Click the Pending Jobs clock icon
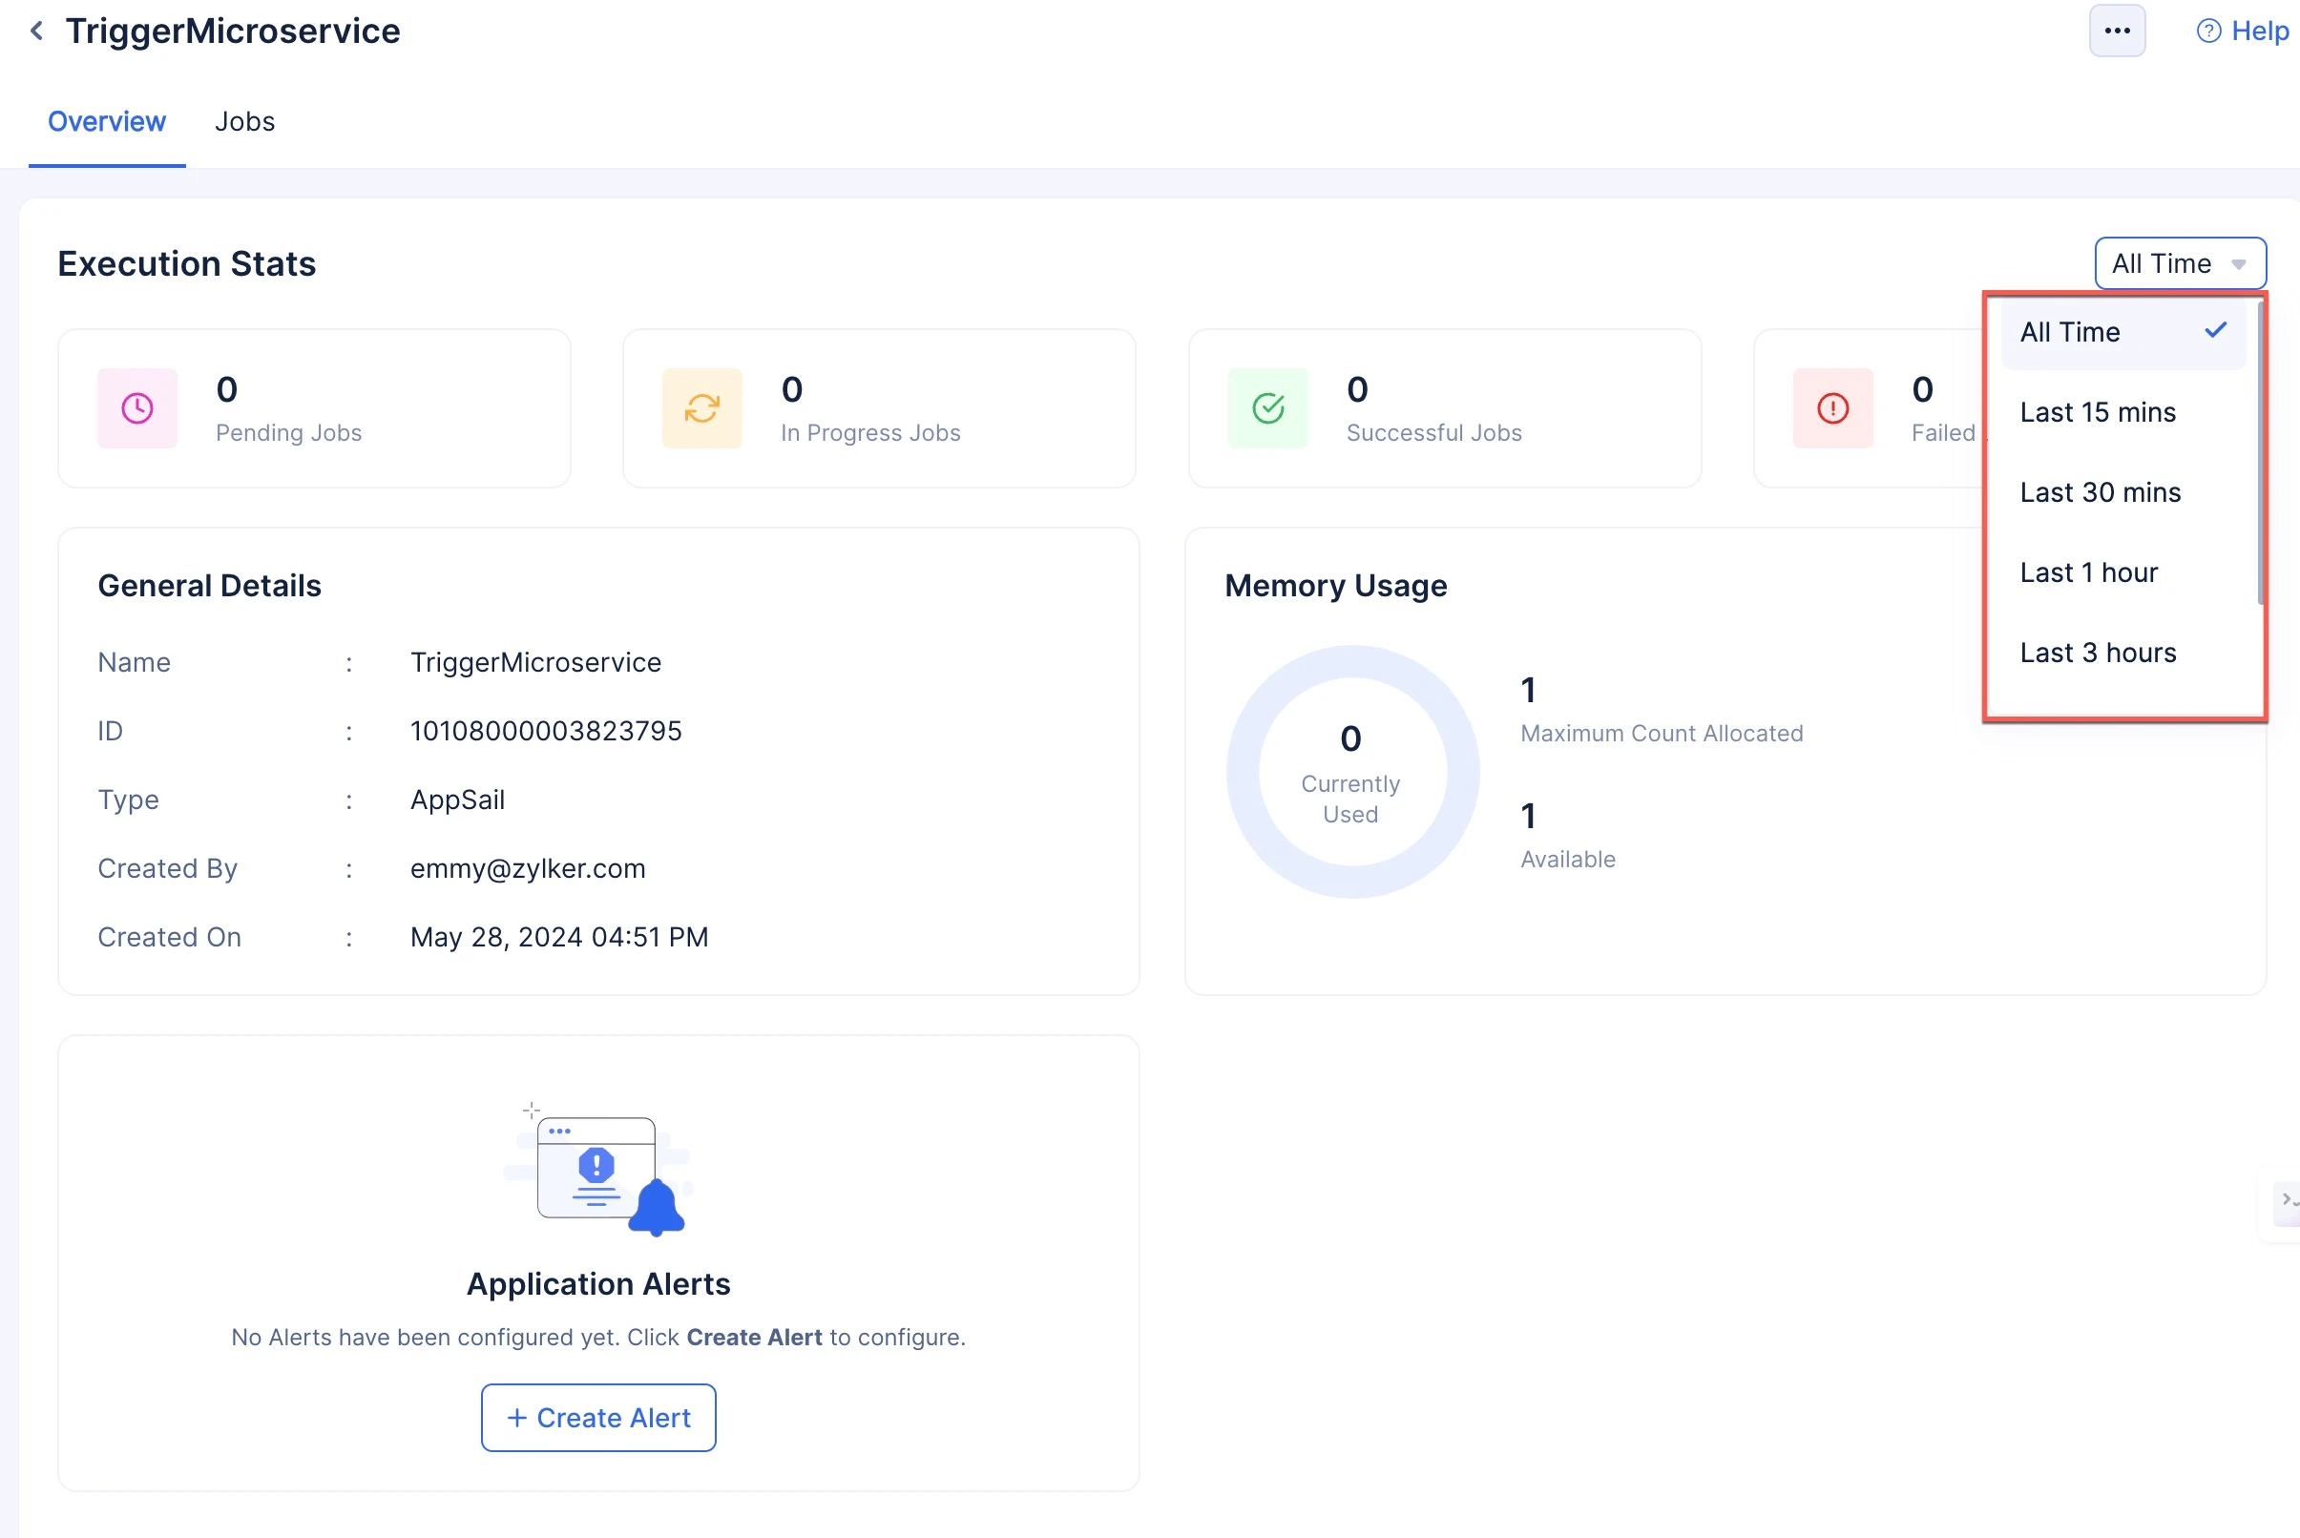Viewport: 2300px width, 1538px height. pyautogui.click(x=137, y=408)
